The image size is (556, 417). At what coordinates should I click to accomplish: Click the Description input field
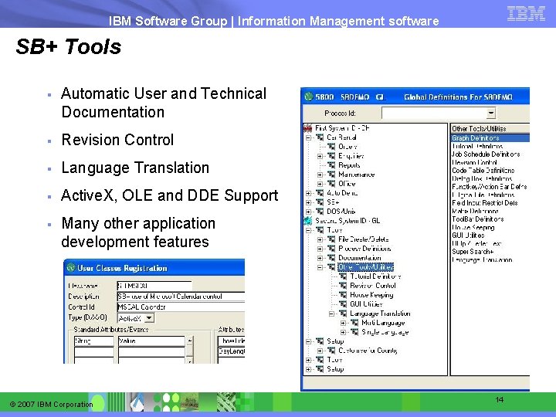181,297
